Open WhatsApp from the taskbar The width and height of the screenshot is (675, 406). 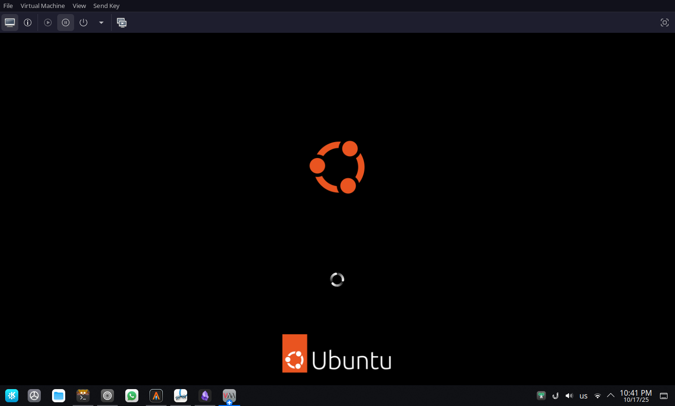(x=132, y=396)
